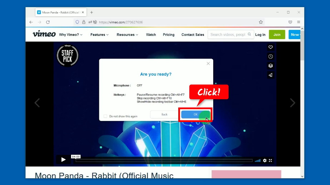Screen dimensions: 330x185
Task: Add video to collections stack icon
Action: point(271,66)
